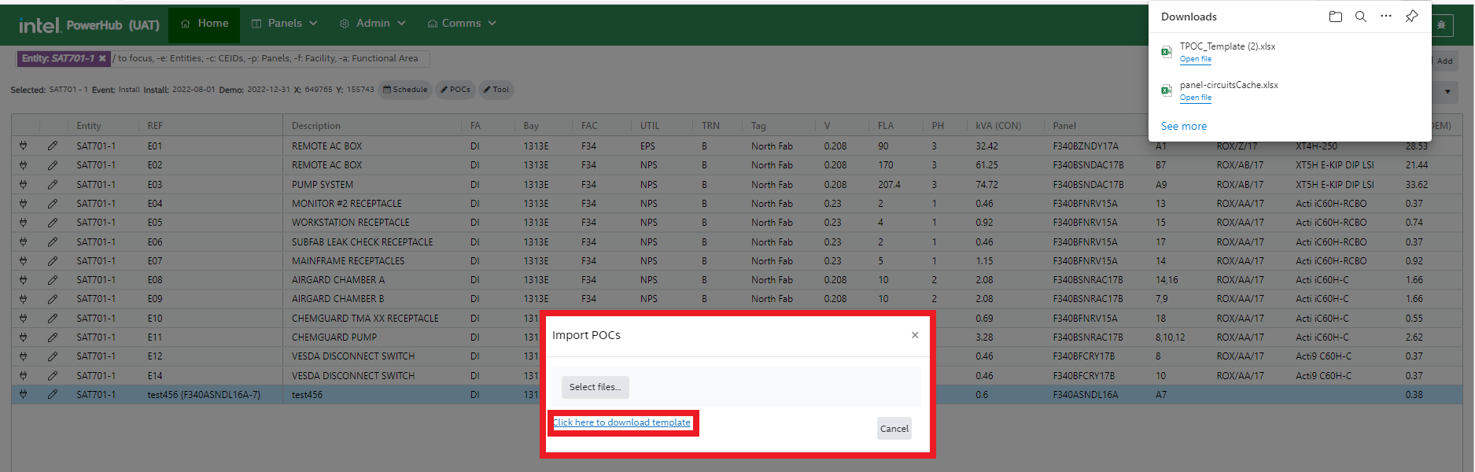Open file TPOC_Template (2).xlsx

(x=1195, y=59)
